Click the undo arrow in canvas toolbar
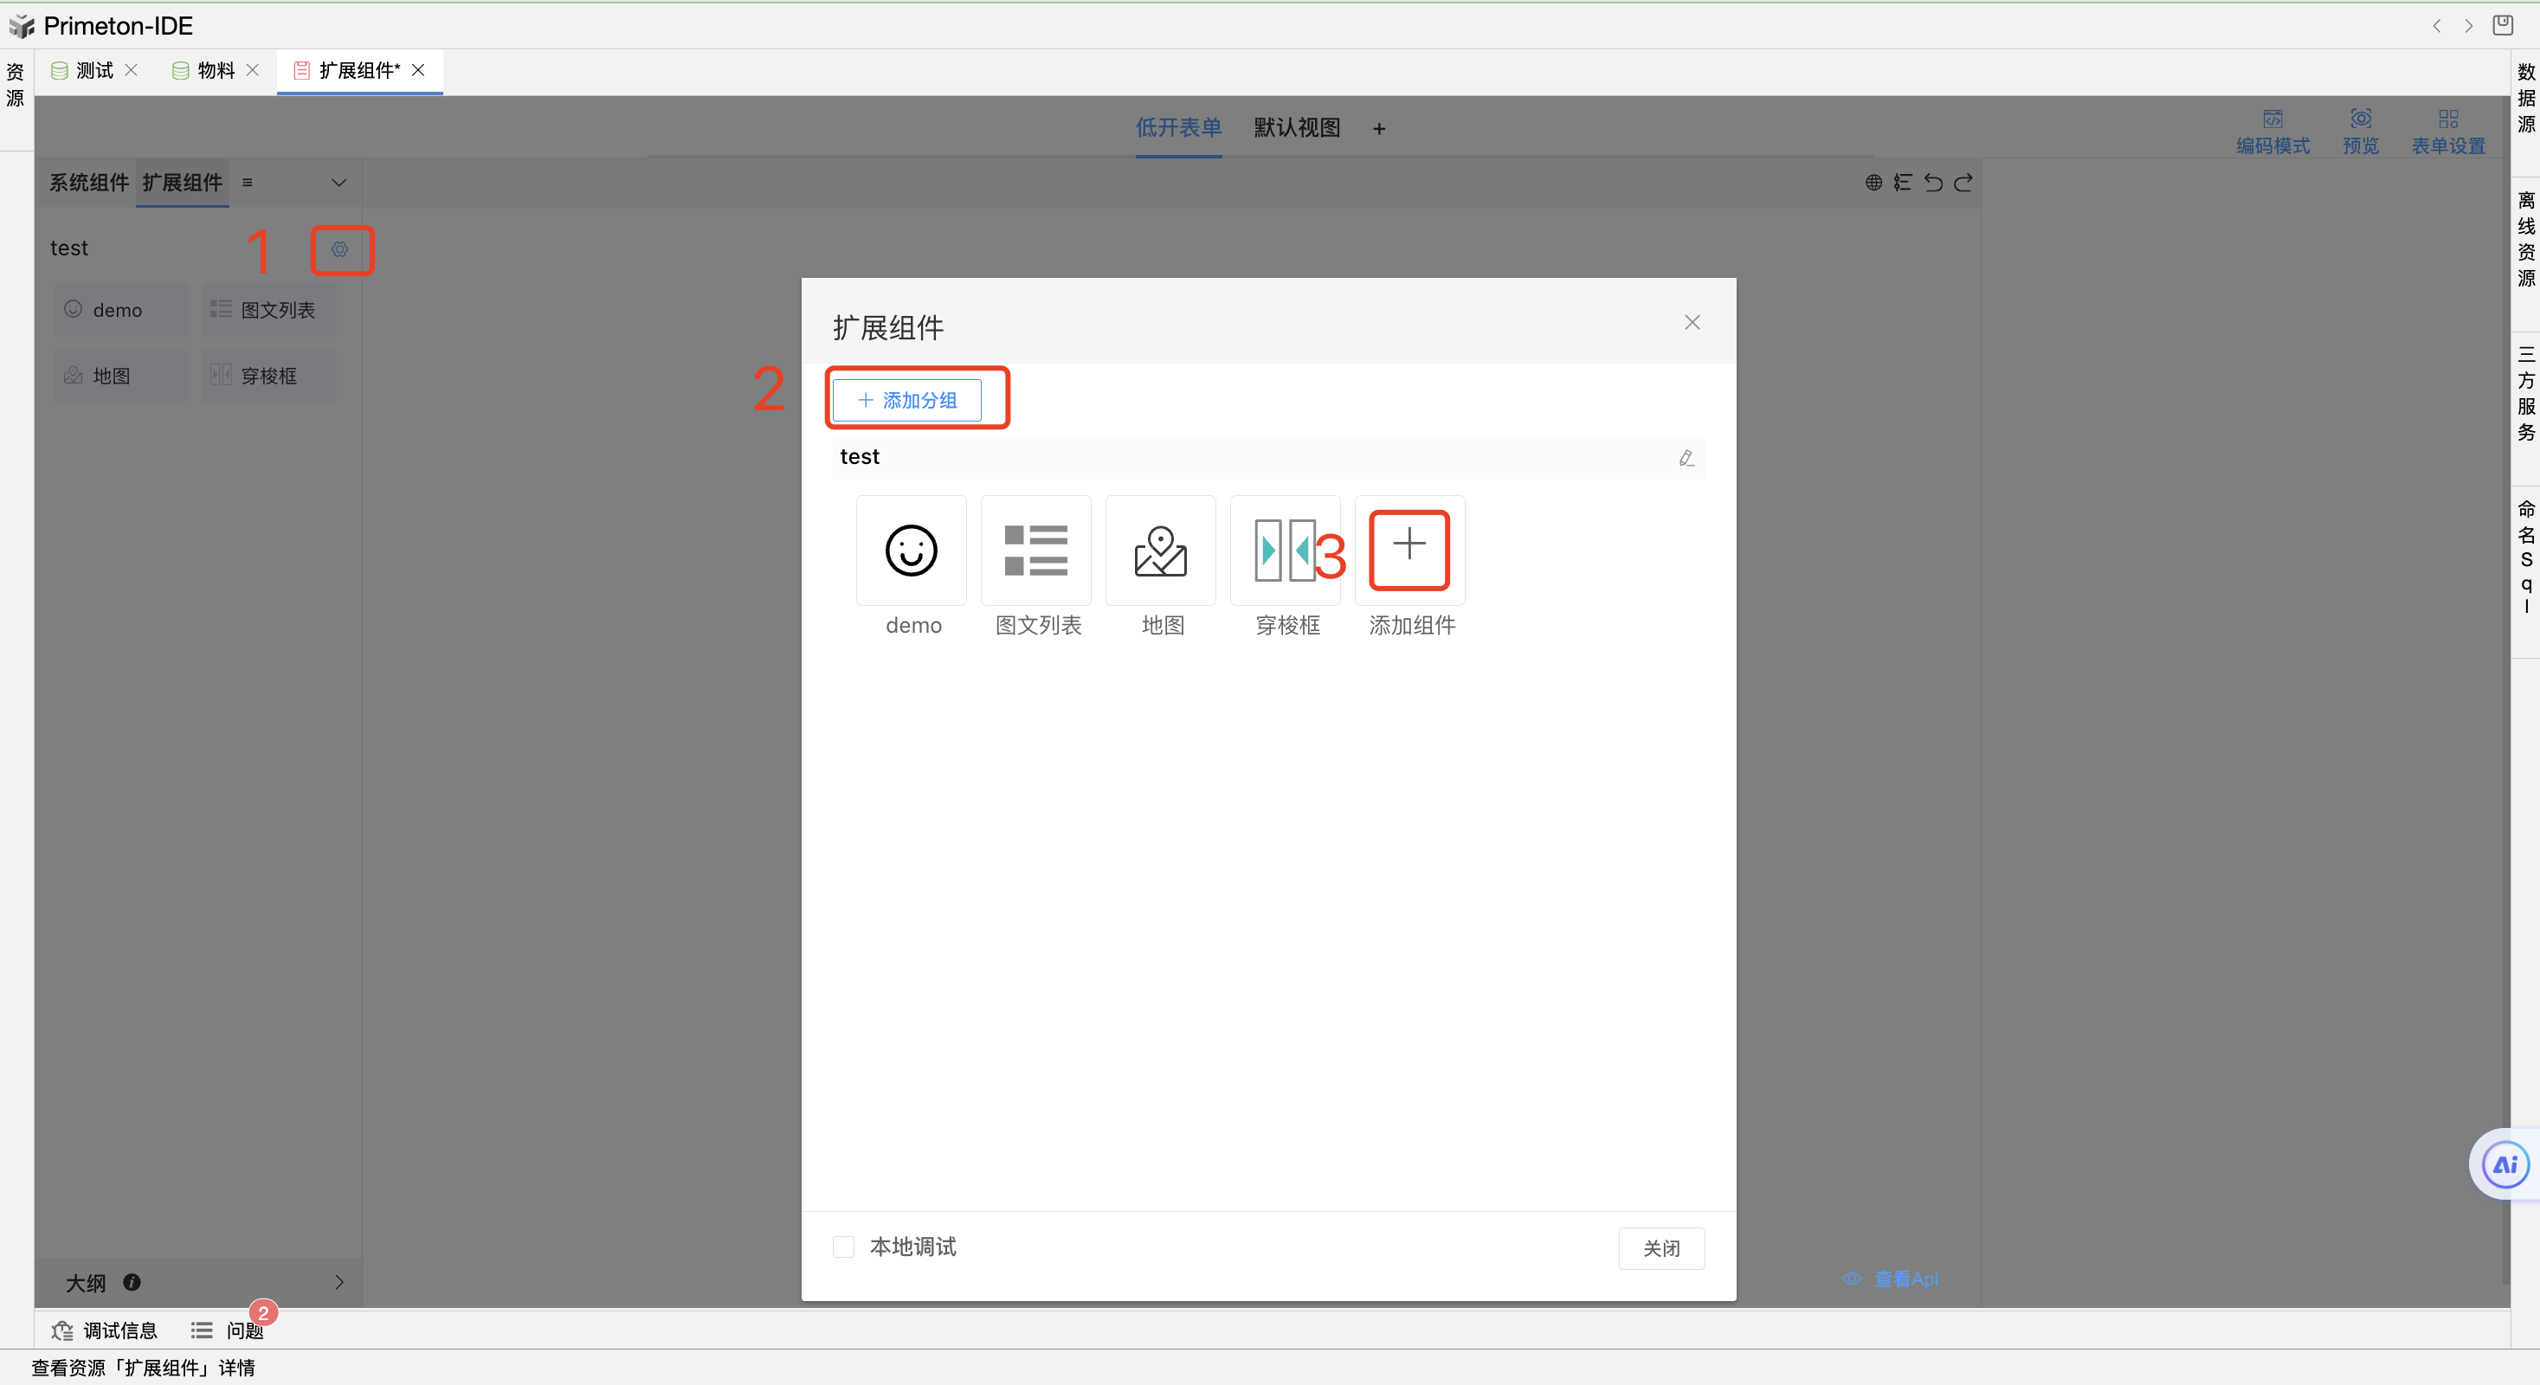This screenshot has width=2540, height=1385. [1932, 183]
